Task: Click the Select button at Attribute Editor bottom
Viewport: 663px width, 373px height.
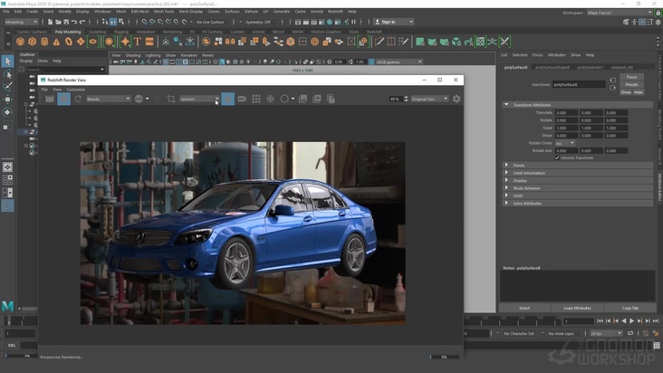Action: pos(524,308)
